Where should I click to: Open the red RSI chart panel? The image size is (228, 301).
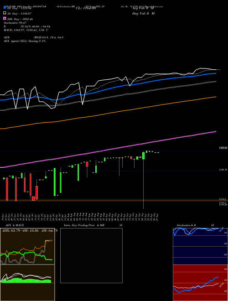coord(200,283)
